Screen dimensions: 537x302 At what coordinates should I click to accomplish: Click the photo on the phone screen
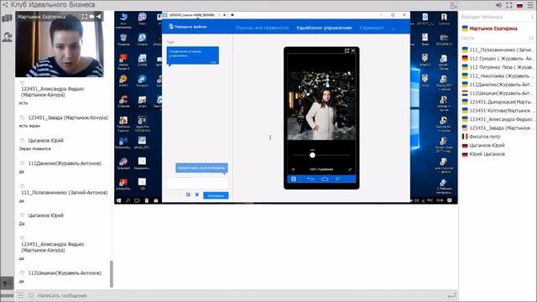321,105
